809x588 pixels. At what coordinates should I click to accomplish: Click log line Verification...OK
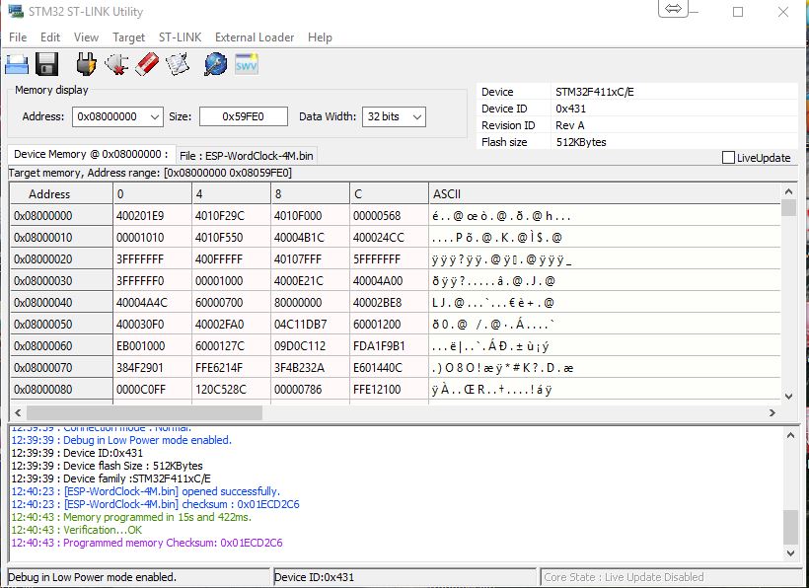point(76,530)
